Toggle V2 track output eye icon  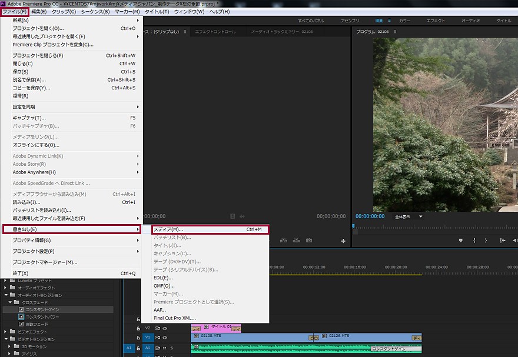[164, 328]
